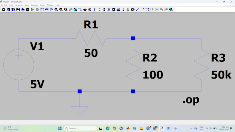Create a new schematic from the toolbar
235x132 pixels.
coord(8,10)
